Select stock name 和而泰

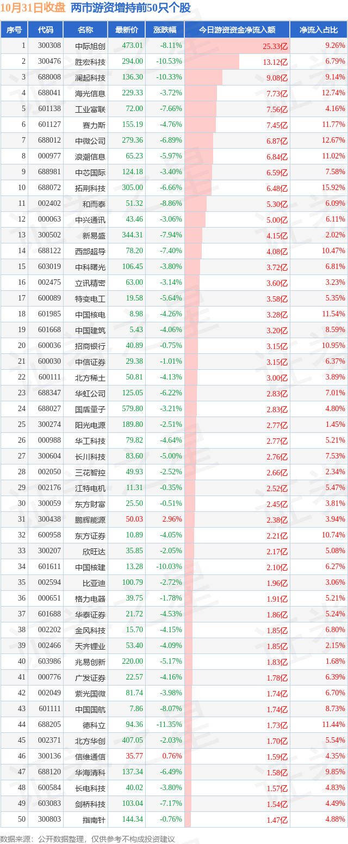[x=94, y=204]
